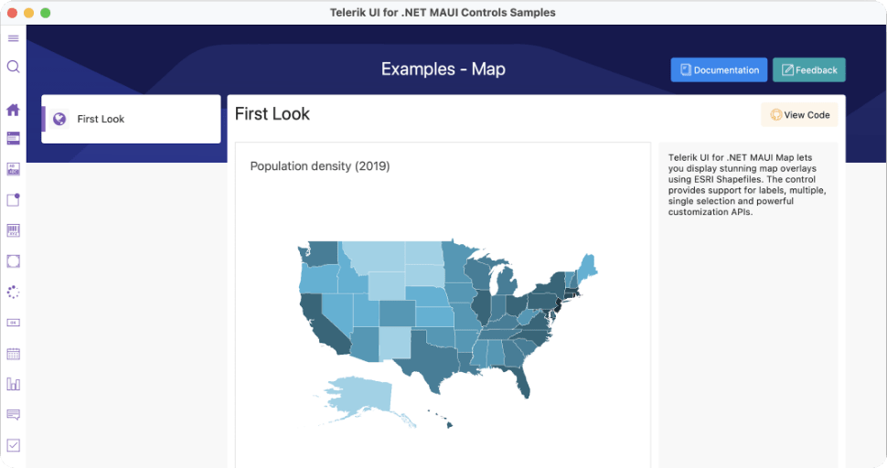Select the First Look example item
The width and height of the screenshot is (887, 468).
tap(131, 119)
